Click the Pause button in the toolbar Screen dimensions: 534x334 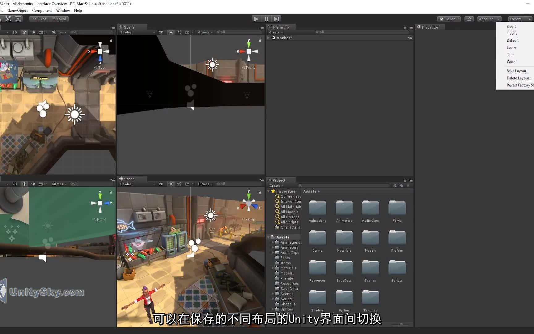click(266, 19)
